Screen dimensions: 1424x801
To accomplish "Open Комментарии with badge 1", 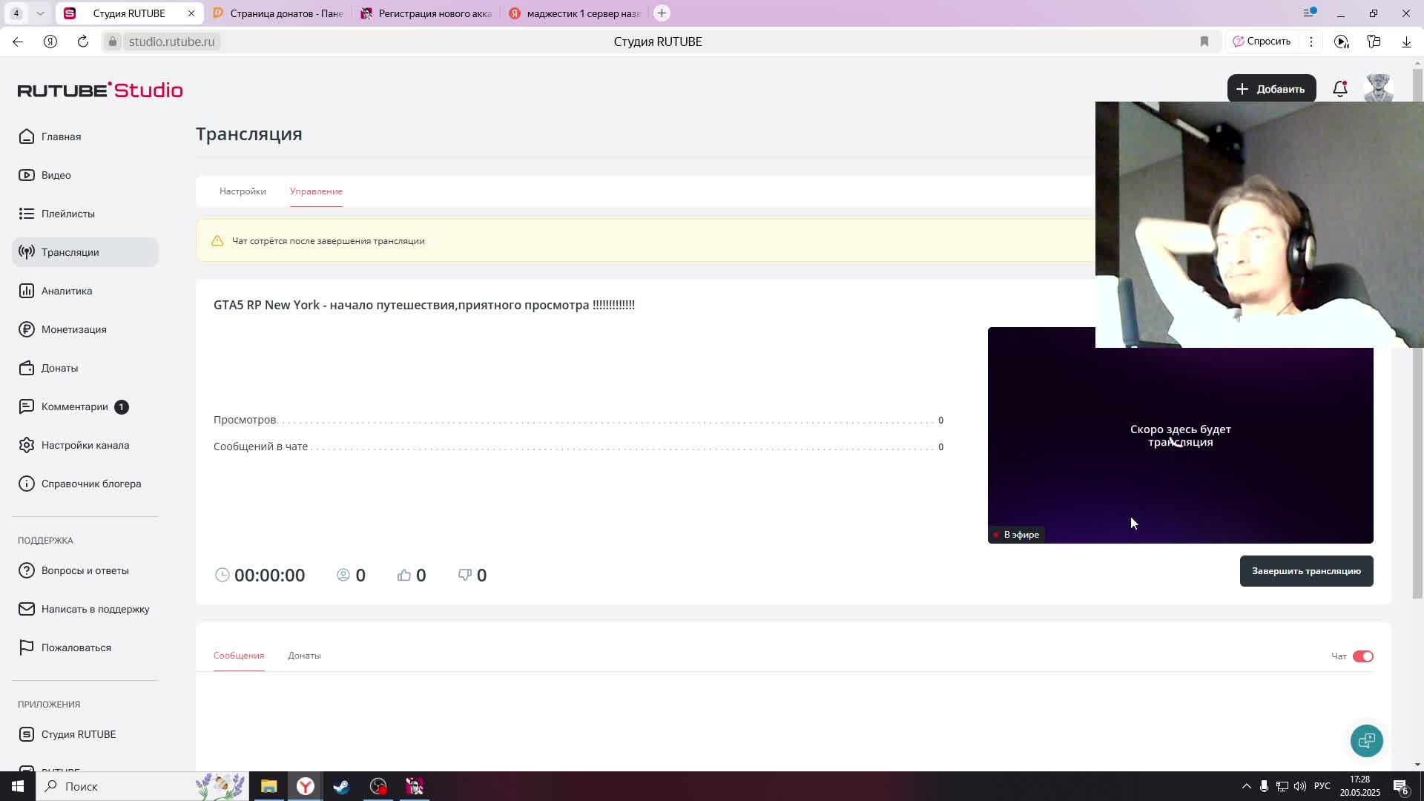I will (74, 406).
